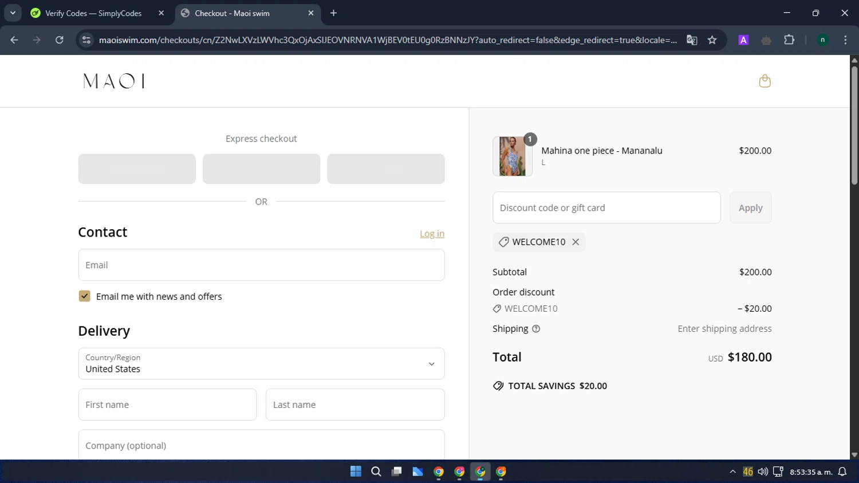Click the MAOI logo

113,81
